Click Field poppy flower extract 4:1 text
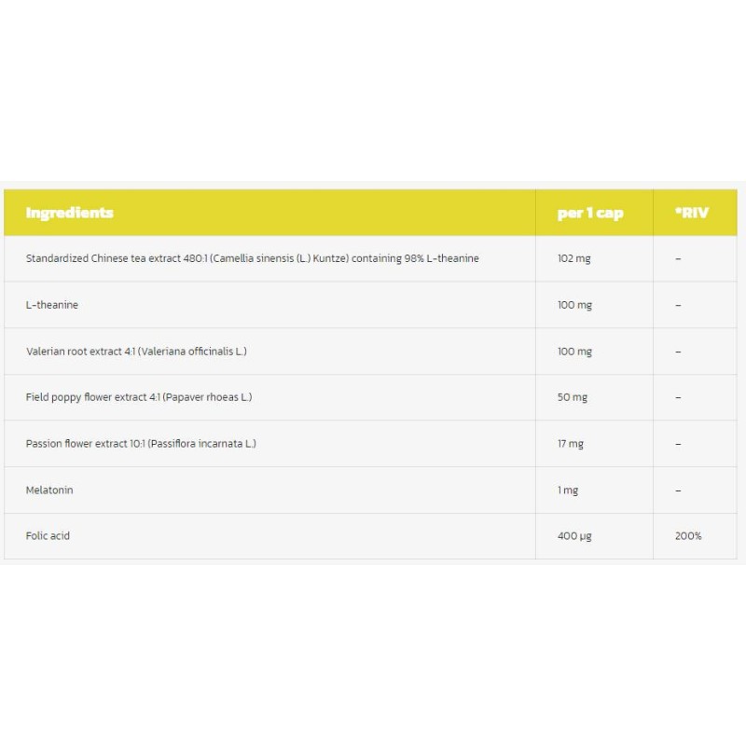This screenshot has height=746, width=746. pos(139,397)
